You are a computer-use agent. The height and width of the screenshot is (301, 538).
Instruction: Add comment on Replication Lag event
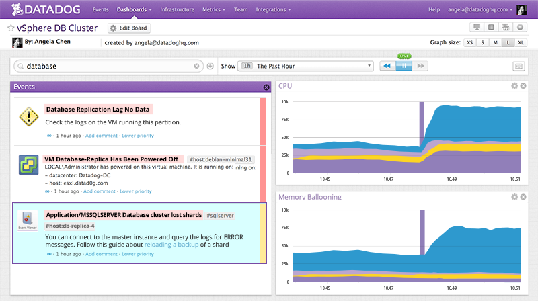(102, 136)
